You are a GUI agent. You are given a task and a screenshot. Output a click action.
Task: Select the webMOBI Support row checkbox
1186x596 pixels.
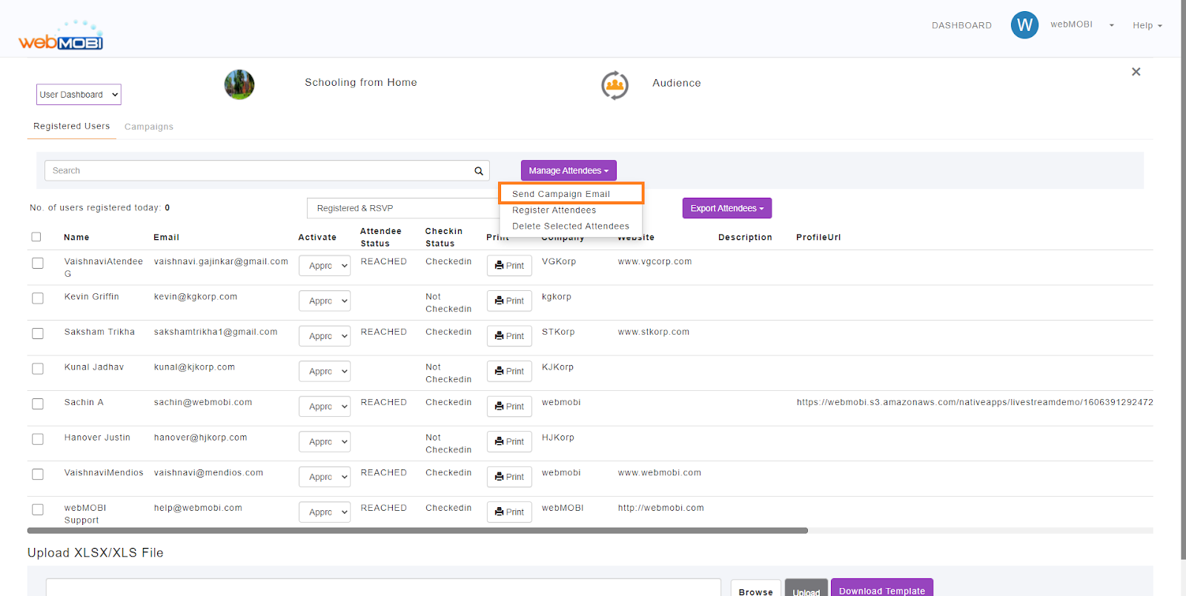click(x=38, y=509)
